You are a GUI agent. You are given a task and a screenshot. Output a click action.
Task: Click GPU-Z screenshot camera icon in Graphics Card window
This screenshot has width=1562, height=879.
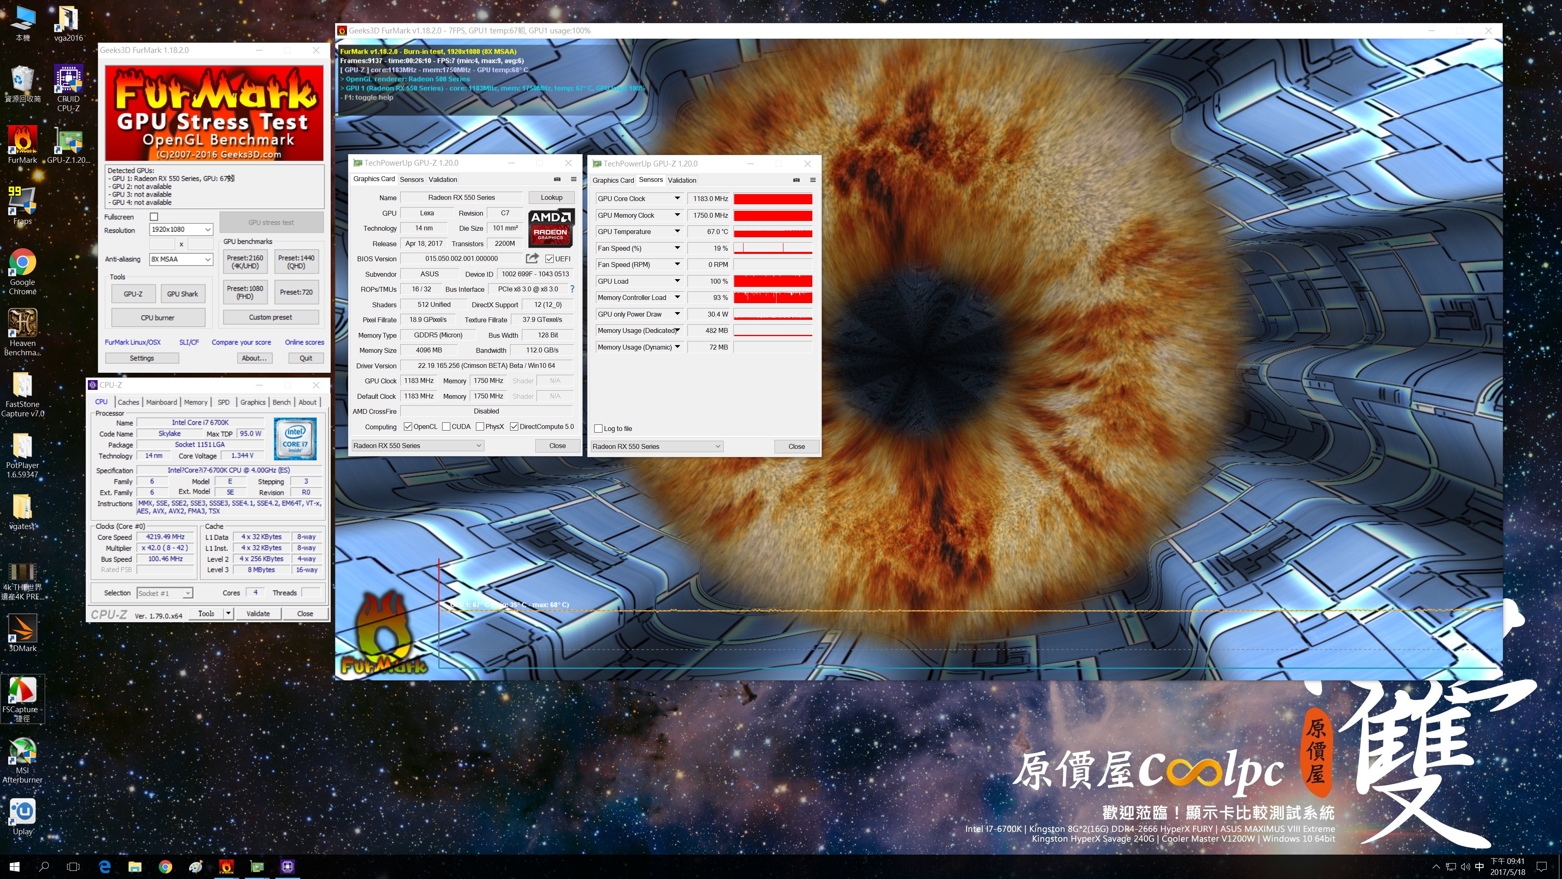(556, 179)
